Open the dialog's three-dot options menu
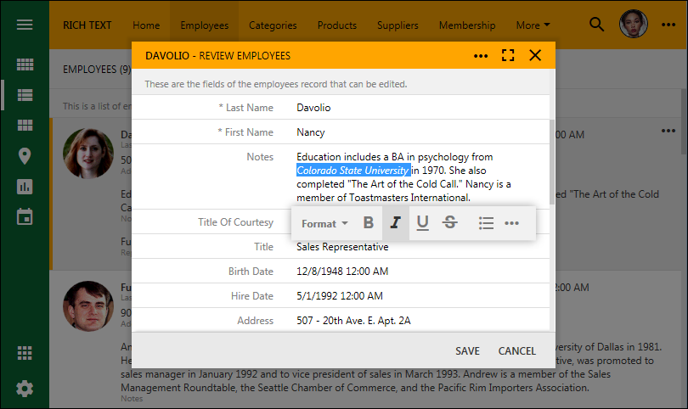The image size is (688, 409). (x=481, y=56)
